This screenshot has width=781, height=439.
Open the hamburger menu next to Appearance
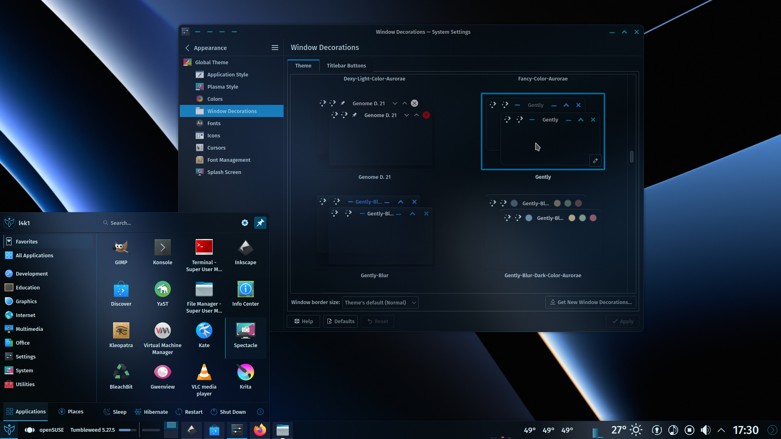[x=275, y=48]
